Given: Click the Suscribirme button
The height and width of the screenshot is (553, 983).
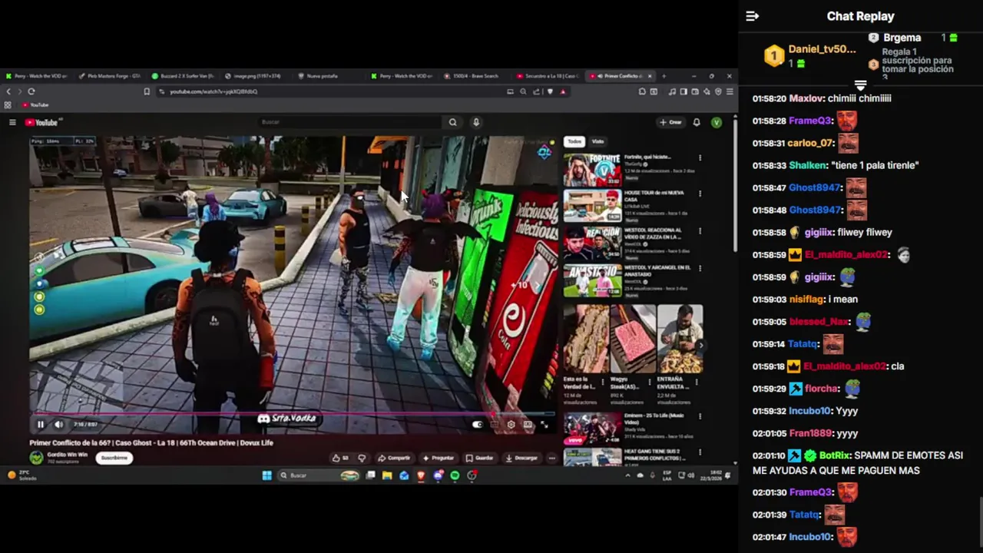Looking at the screenshot, I should (x=114, y=458).
